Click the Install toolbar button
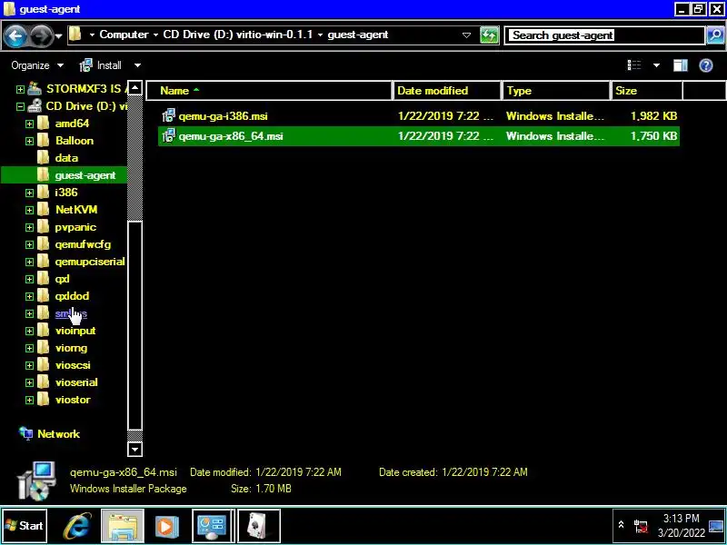Image resolution: width=727 pixels, height=545 pixels. [x=101, y=65]
